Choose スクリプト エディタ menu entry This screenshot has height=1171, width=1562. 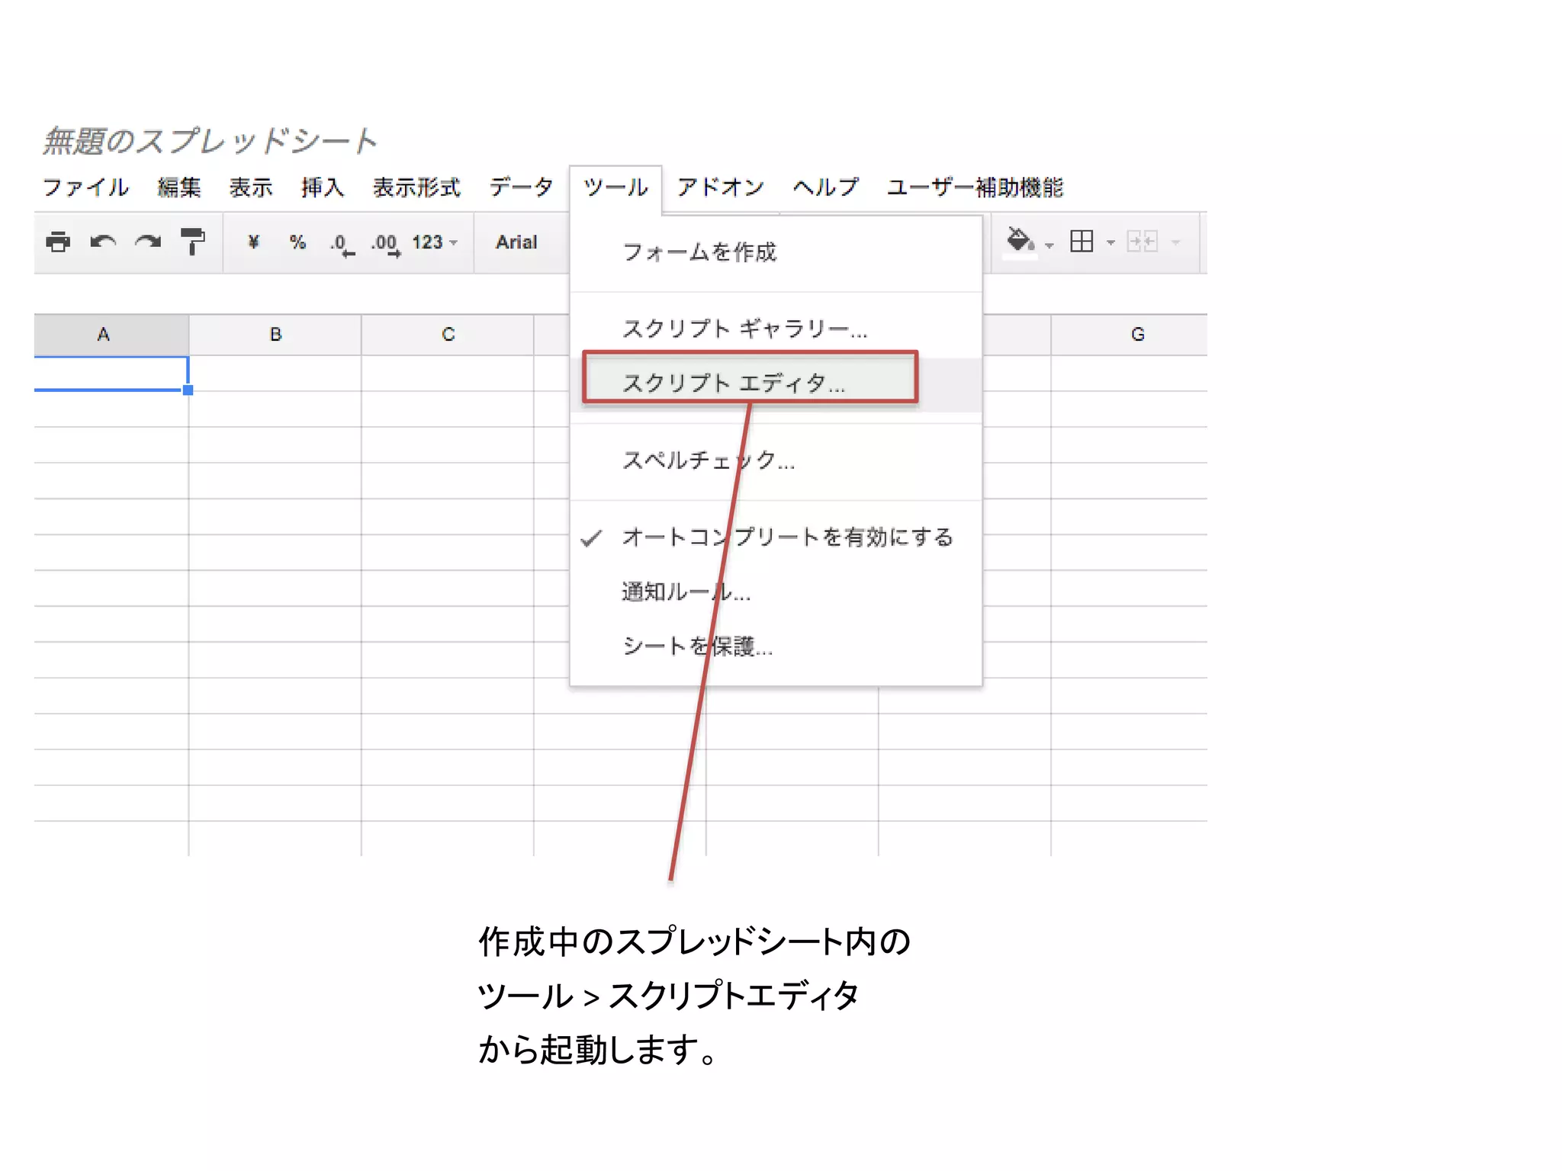point(776,383)
